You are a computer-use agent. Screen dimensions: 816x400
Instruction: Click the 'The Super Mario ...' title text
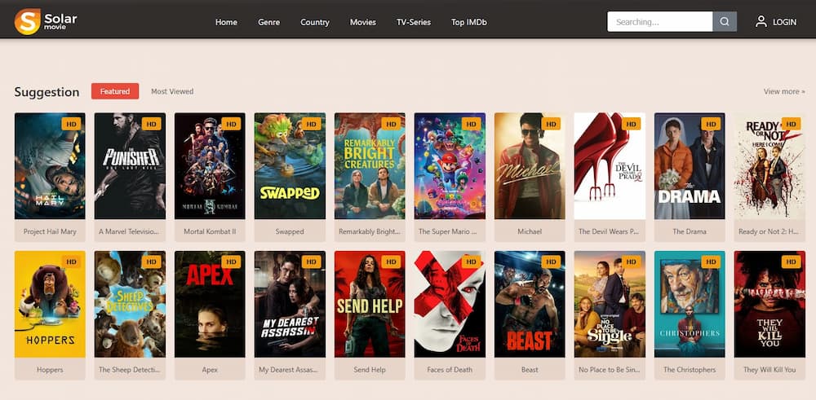pyautogui.click(x=447, y=231)
